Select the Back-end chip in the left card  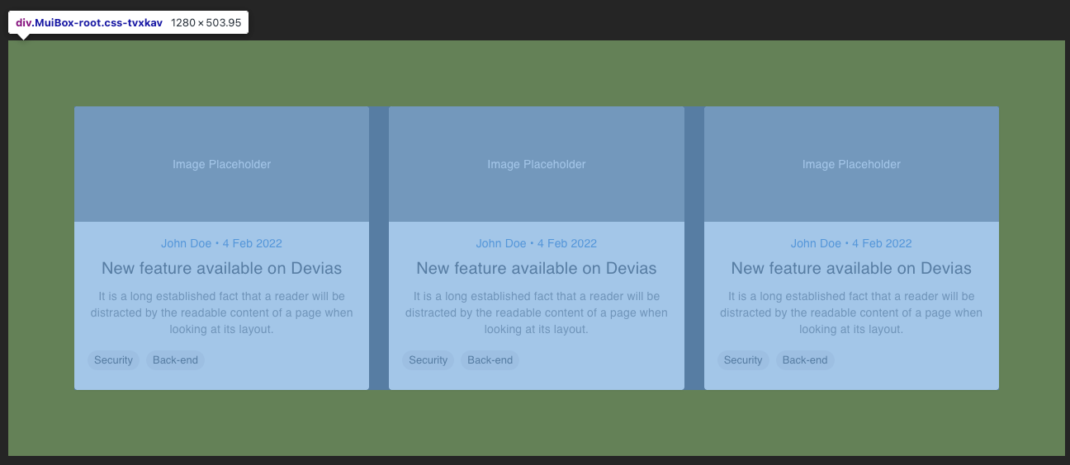pyautogui.click(x=175, y=360)
